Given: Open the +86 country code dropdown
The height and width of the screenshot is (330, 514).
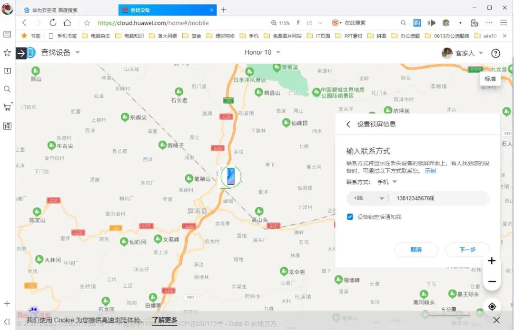Looking at the screenshot, I should (368, 198).
